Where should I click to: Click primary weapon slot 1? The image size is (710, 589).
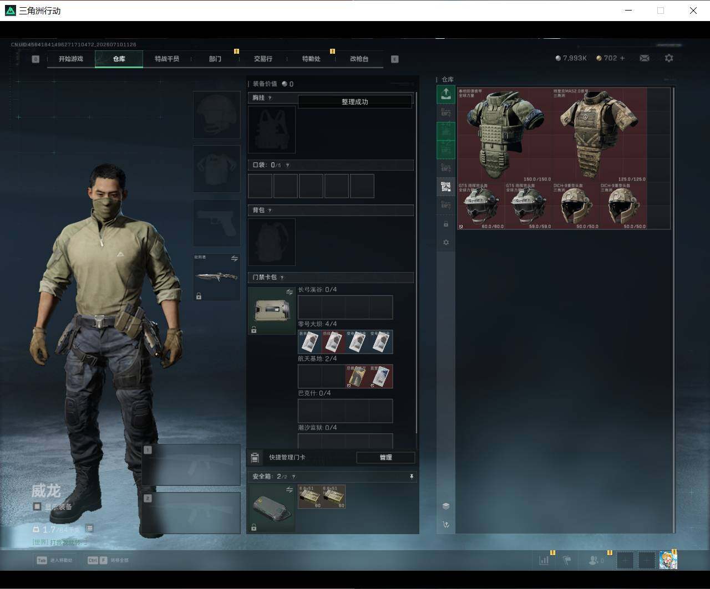[x=191, y=465]
